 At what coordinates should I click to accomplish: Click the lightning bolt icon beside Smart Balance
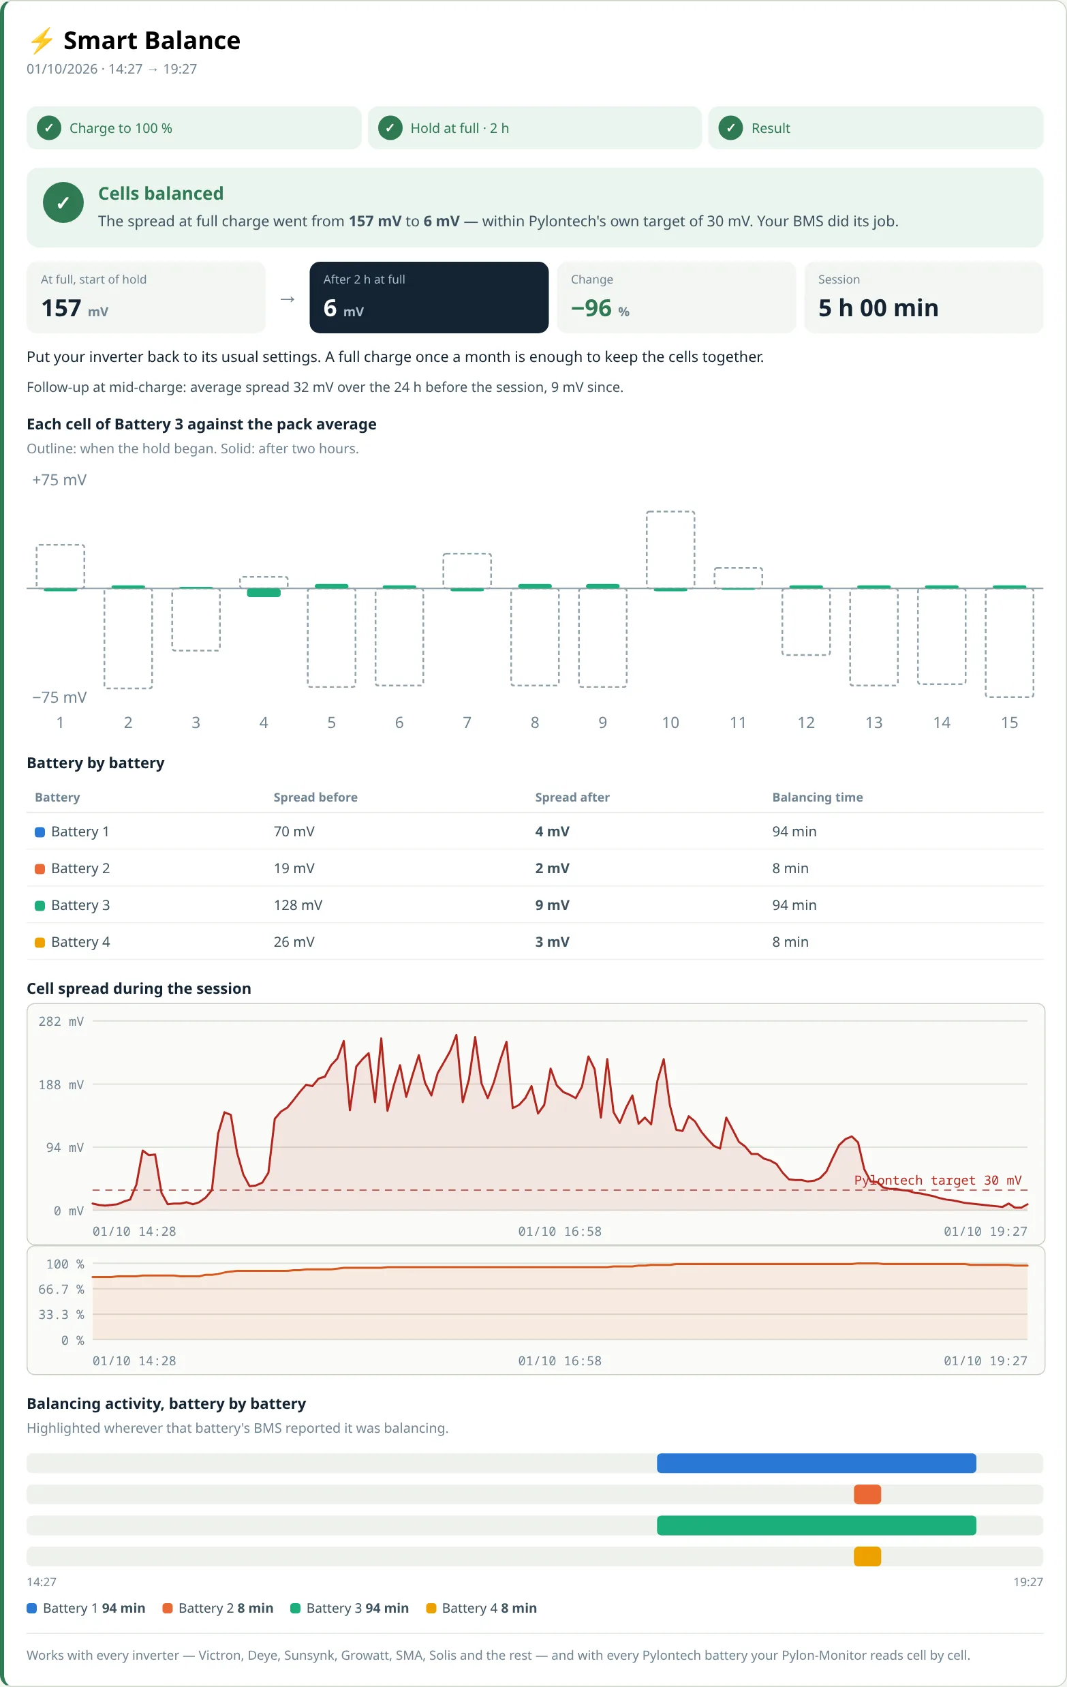click(x=42, y=41)
